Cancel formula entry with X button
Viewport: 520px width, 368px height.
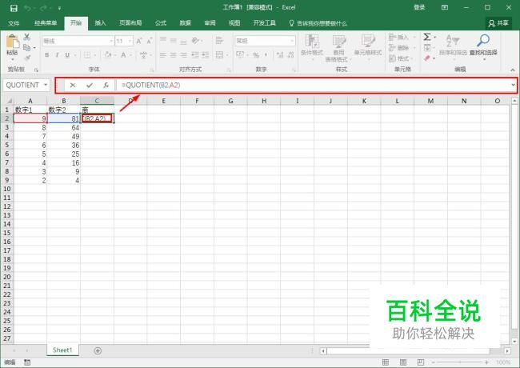coord(73,86)
